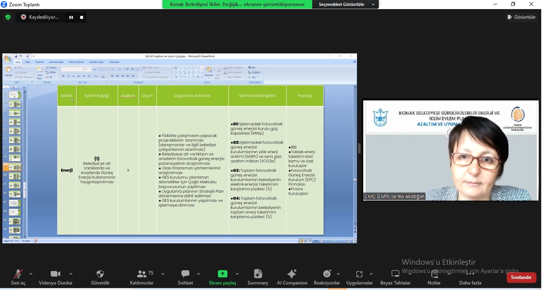Click the Görüntüle view button
542x292 pixels.
pyautogui.click(x=521, y=17)
